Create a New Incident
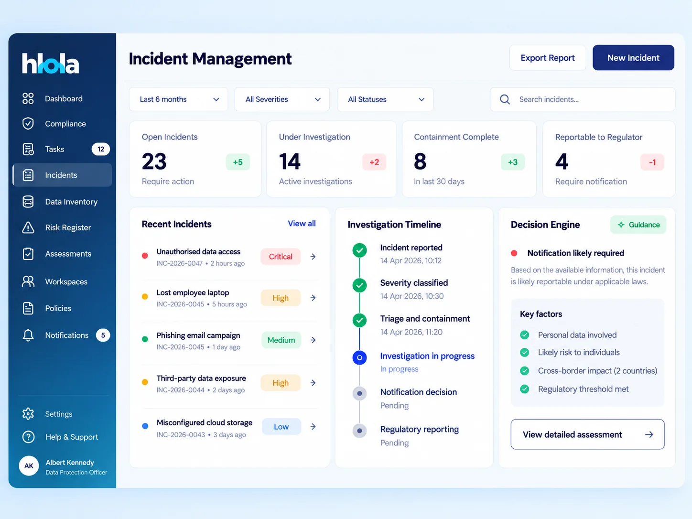The width and height of the screenshot is (692, 519). (x=633, y=58)
